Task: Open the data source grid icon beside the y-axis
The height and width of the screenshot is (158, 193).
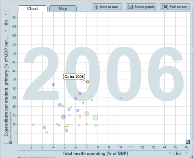Action: click(11, 142)
